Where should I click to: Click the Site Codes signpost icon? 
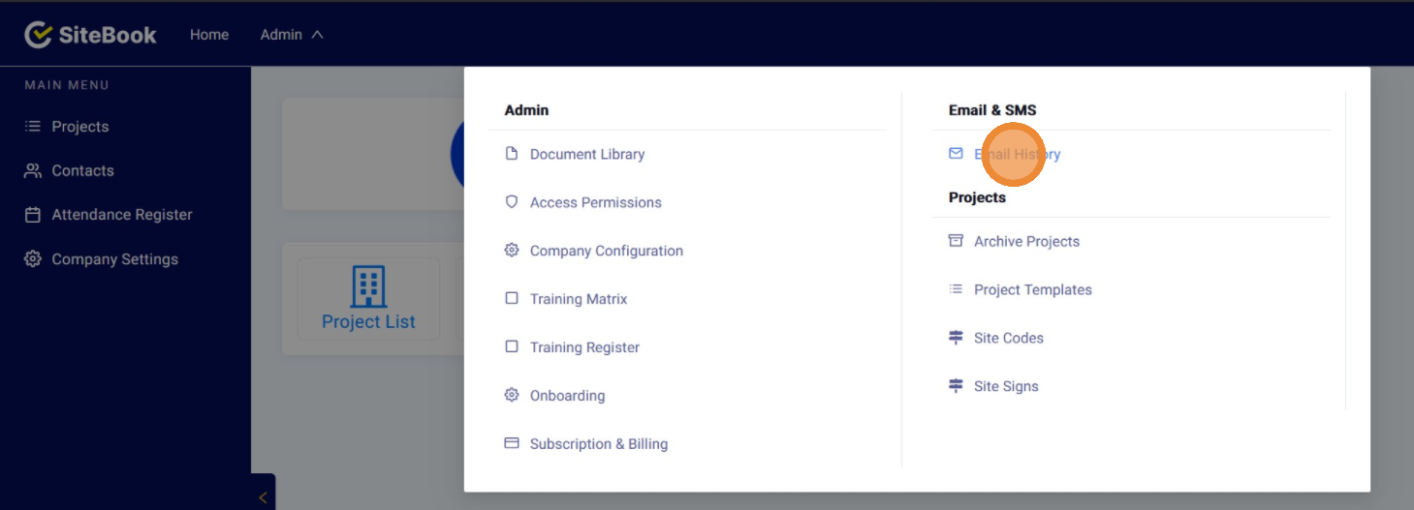(956, 338)
